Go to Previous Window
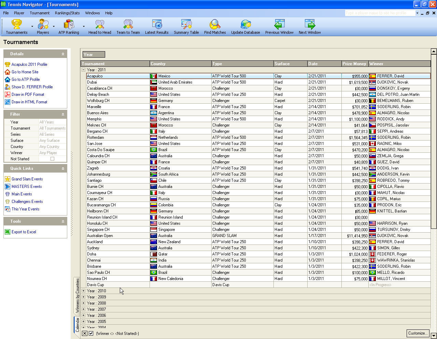Viewport: 437px width, 339px height. tap(279, 27)
